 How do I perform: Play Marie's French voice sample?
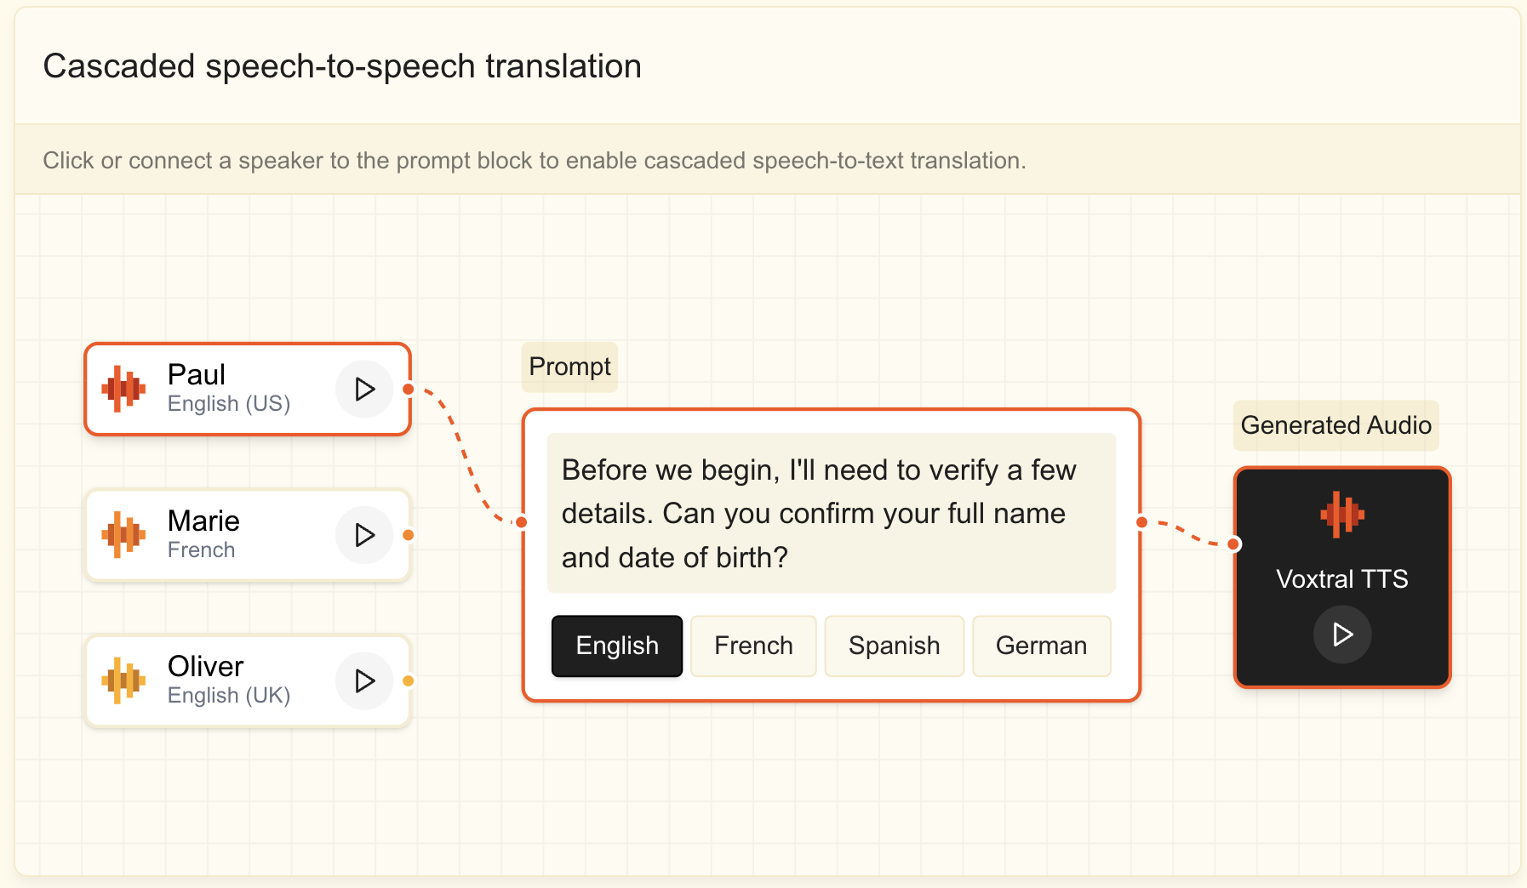pos(364,535)
